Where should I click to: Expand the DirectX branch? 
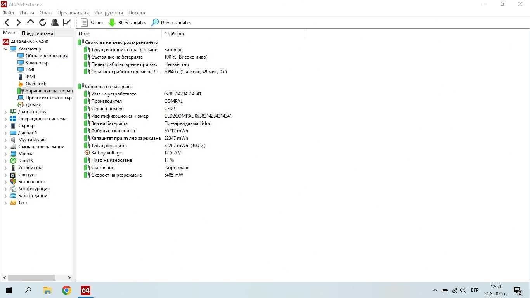(5, 161)
